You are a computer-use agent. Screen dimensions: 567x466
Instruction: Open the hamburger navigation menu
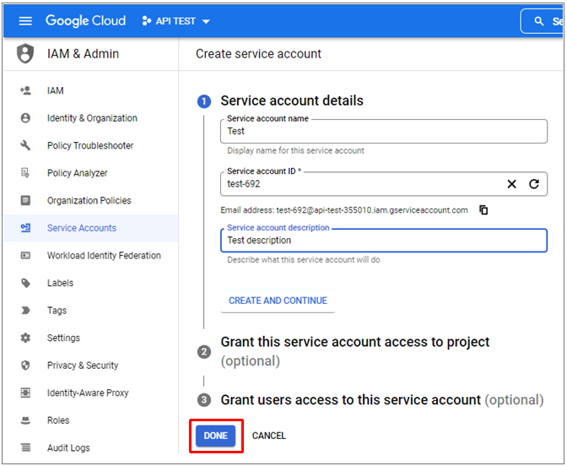pos(25,21)
